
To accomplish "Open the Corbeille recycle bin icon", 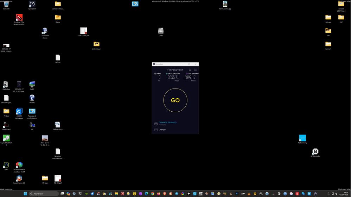I will pyautogui.click(x=6, y=5).
